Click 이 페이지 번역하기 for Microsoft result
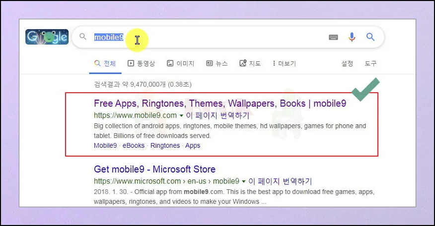Viewport: 435px width, 226px height. coord(280,181)
